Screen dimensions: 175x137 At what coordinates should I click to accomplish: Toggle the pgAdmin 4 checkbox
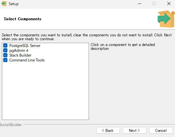pyautogui.click(x=5, y=50)
